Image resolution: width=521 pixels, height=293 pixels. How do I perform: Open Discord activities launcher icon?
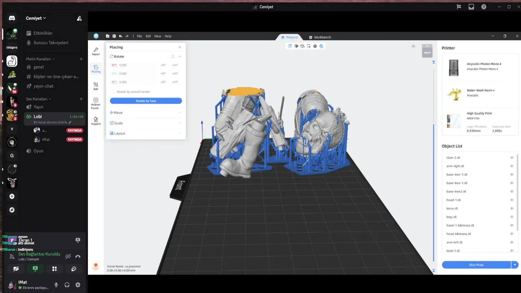click(54, 269)
